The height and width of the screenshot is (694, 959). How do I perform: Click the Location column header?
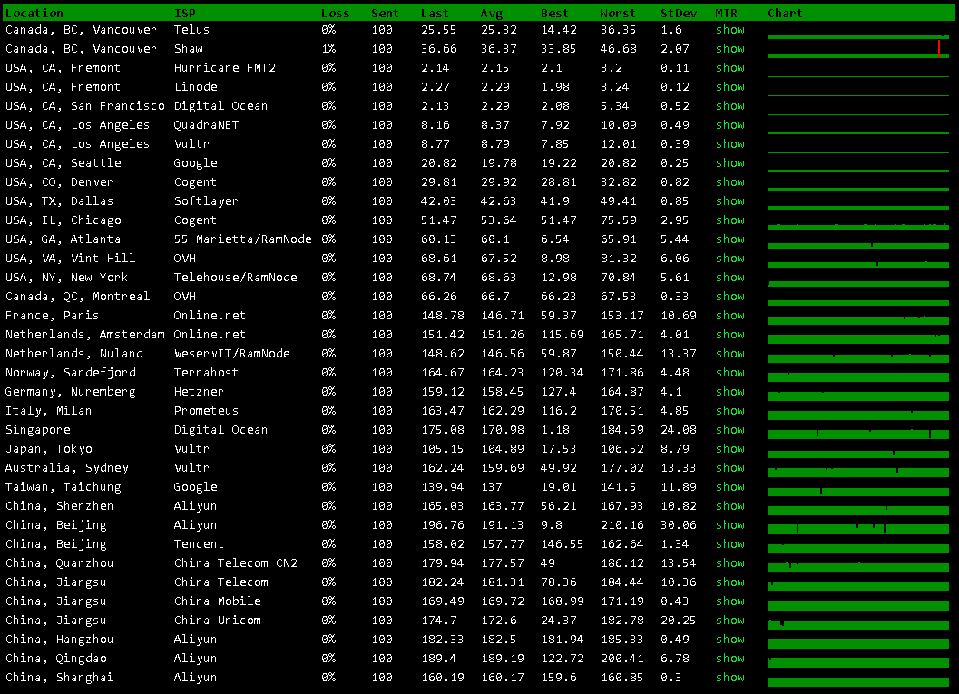[x=34, y=13]
